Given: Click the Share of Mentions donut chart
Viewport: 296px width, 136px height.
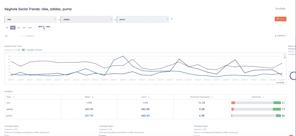Looking at the screenshot, I should coord(293,76).
